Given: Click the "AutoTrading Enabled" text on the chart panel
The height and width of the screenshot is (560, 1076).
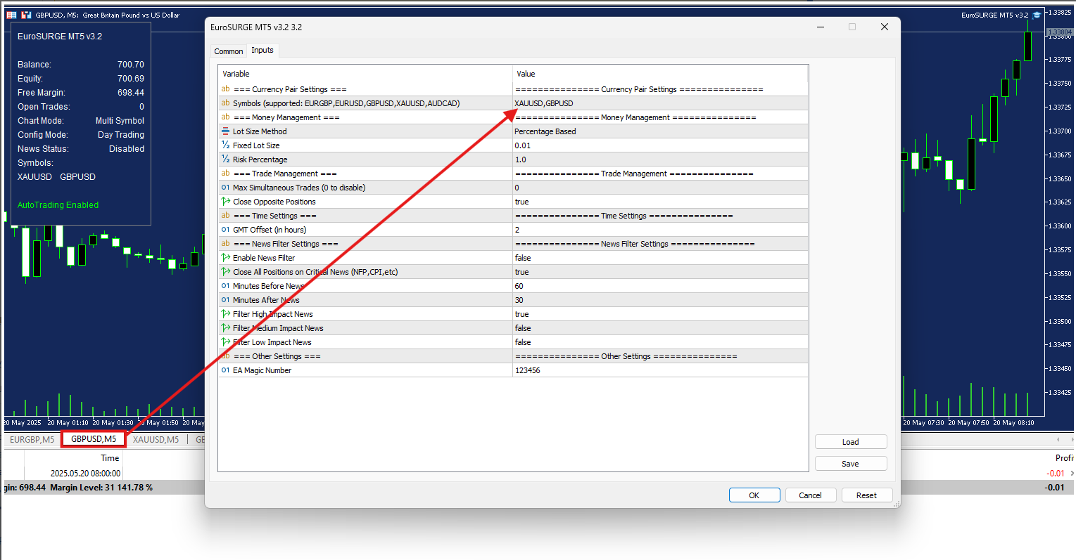Looking at the screenshot, I should coord(58,205).
